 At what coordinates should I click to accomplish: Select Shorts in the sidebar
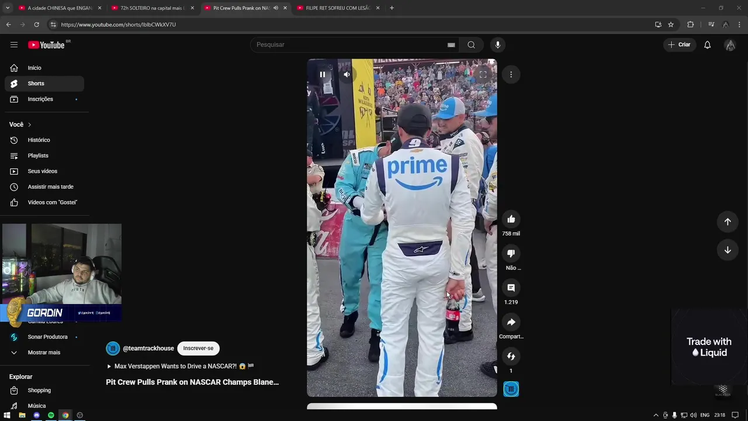(x=44, y=84)
